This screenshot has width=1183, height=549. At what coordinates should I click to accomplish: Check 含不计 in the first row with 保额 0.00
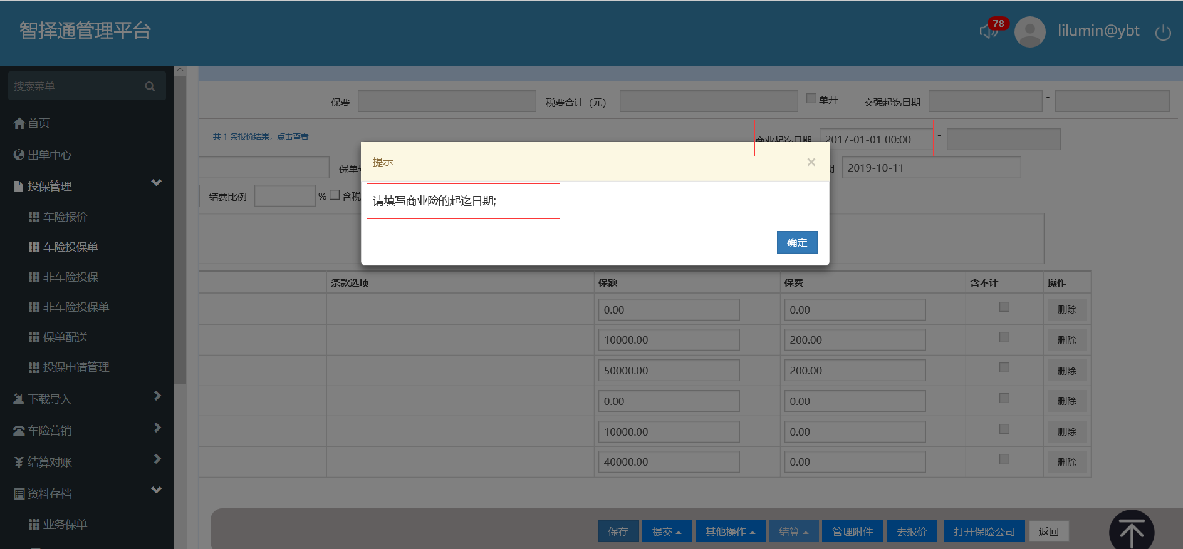1004,307
